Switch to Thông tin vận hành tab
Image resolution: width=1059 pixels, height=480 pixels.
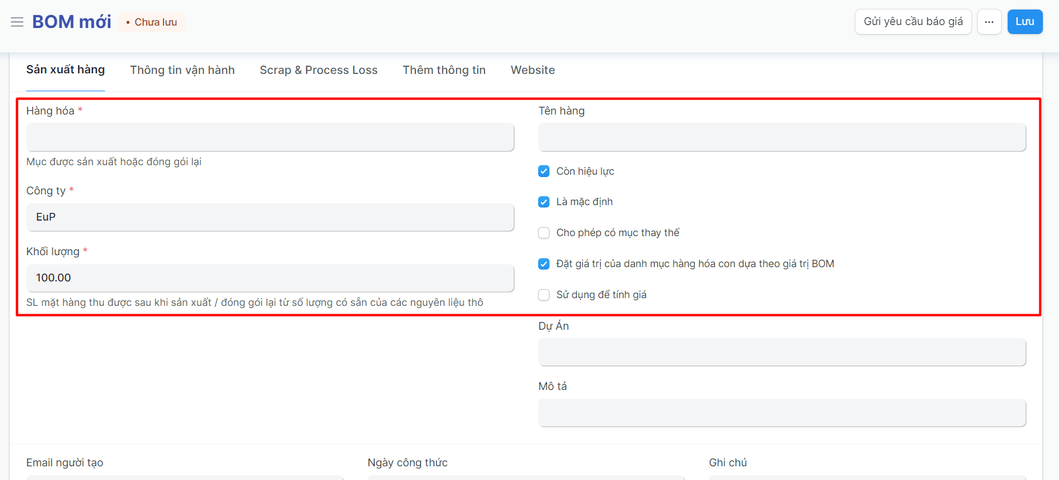pyautogui.click(x=182, y=70)
